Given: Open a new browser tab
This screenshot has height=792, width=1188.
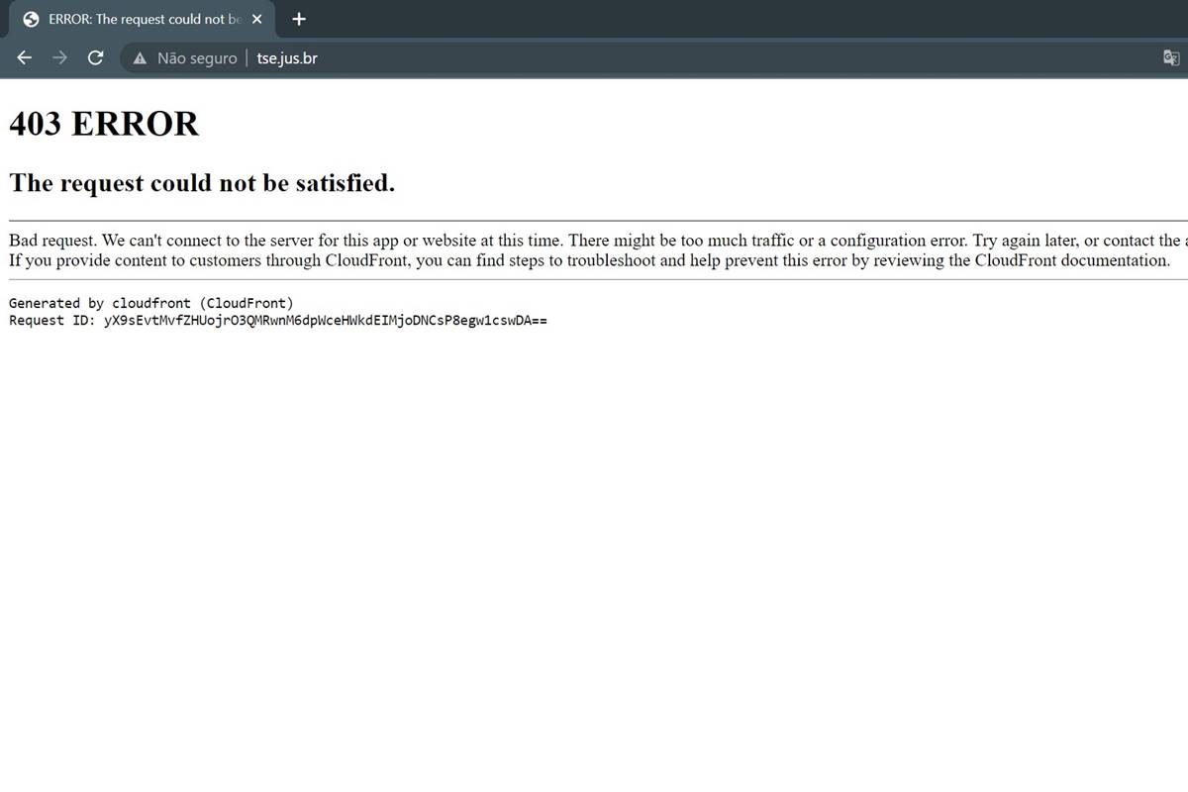Looking at the screenshot, I should click(x=299, y=19).
